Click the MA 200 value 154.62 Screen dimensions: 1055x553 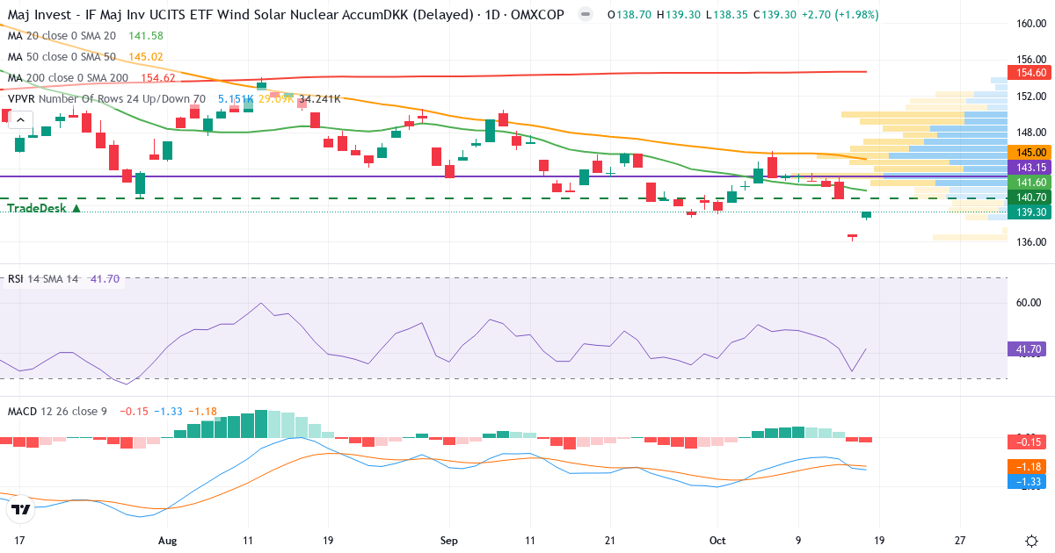pyautogui.click(x=157, y=78)
